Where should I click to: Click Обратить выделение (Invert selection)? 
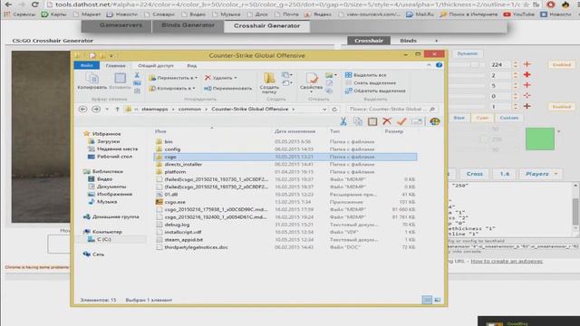click(375, 91)
